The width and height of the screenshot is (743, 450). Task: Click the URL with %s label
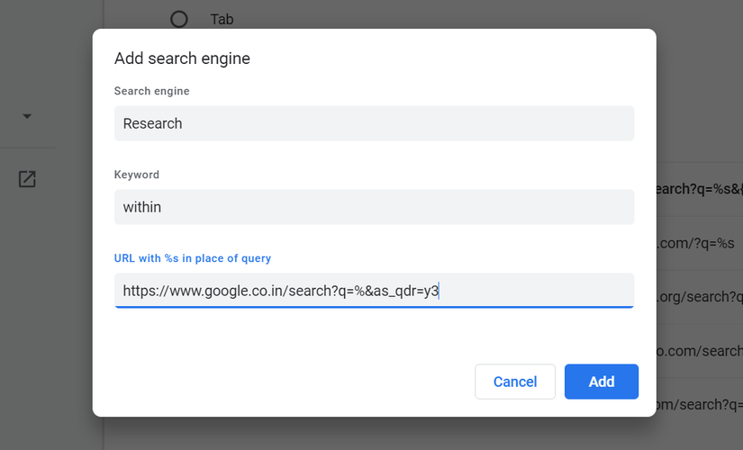click(x=193, y=258)
